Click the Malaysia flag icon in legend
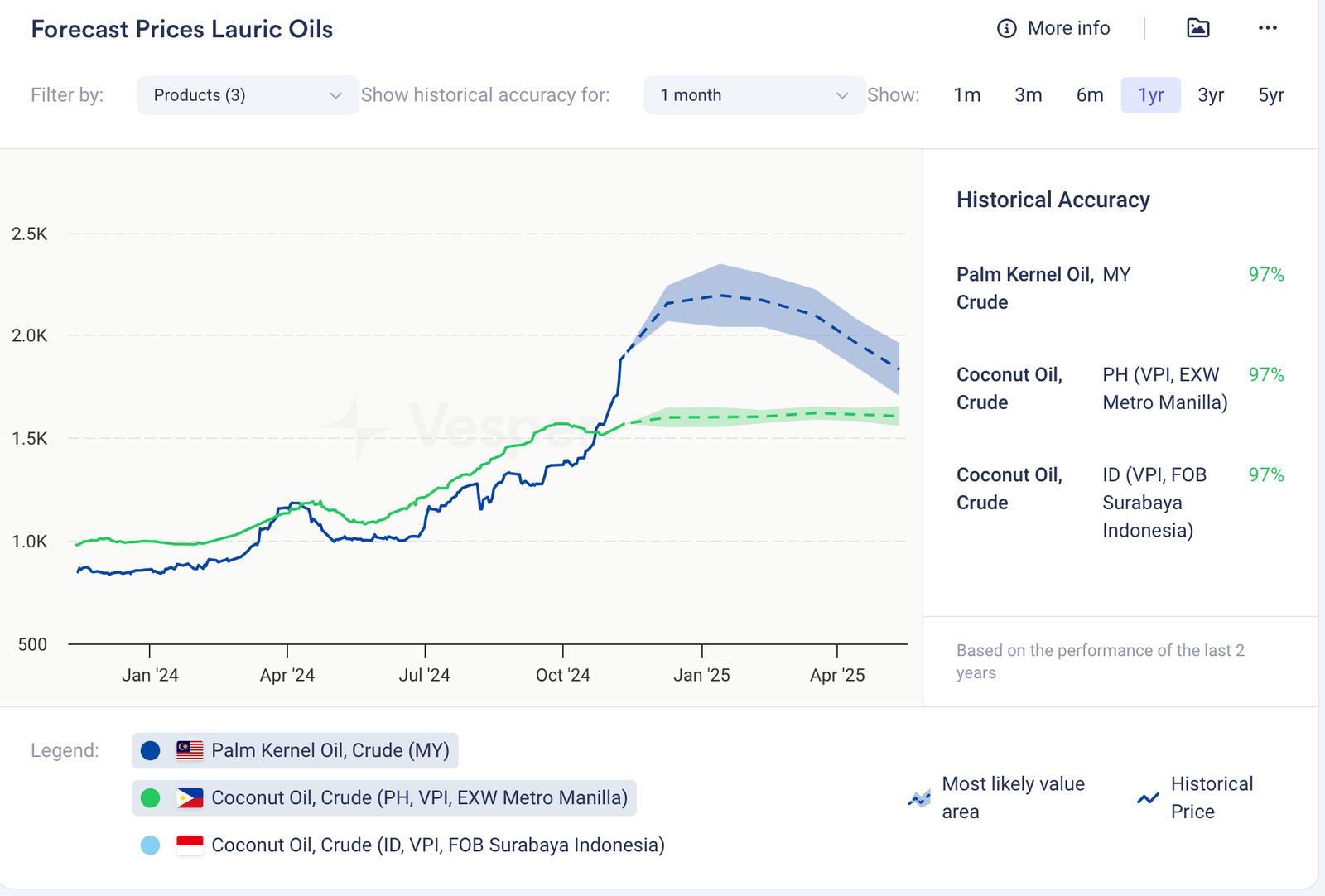Screen dimensions: 1325x896 [190, 750]
